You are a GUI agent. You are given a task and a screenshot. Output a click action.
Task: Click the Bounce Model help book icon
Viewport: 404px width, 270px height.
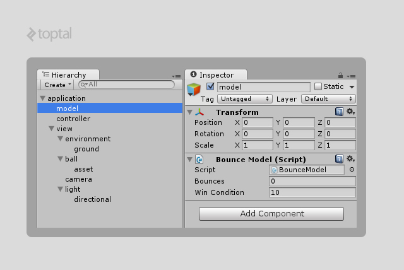point(339,159)
